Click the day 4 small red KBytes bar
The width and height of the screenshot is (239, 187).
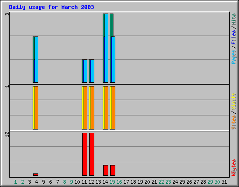pos(35,174)
